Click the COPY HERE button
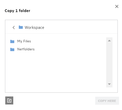This screenshot has height=110, width=122. pyautogui.click(x=107, y=101)
